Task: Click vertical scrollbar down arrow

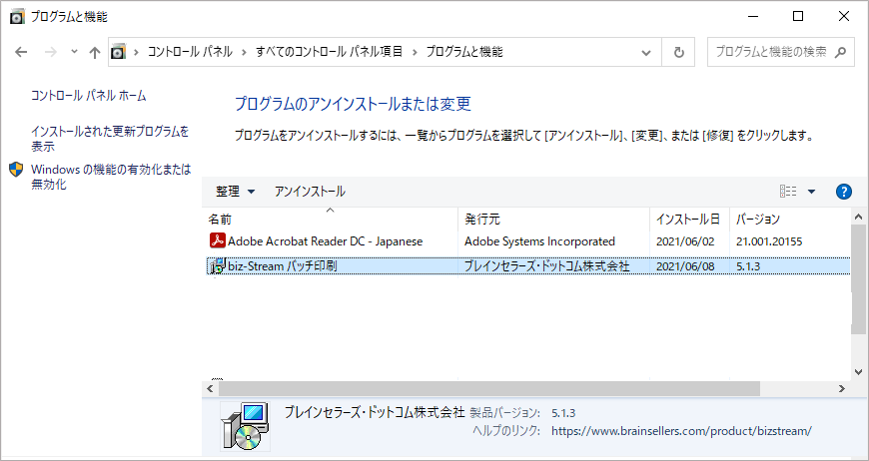Action: point(858,372)
